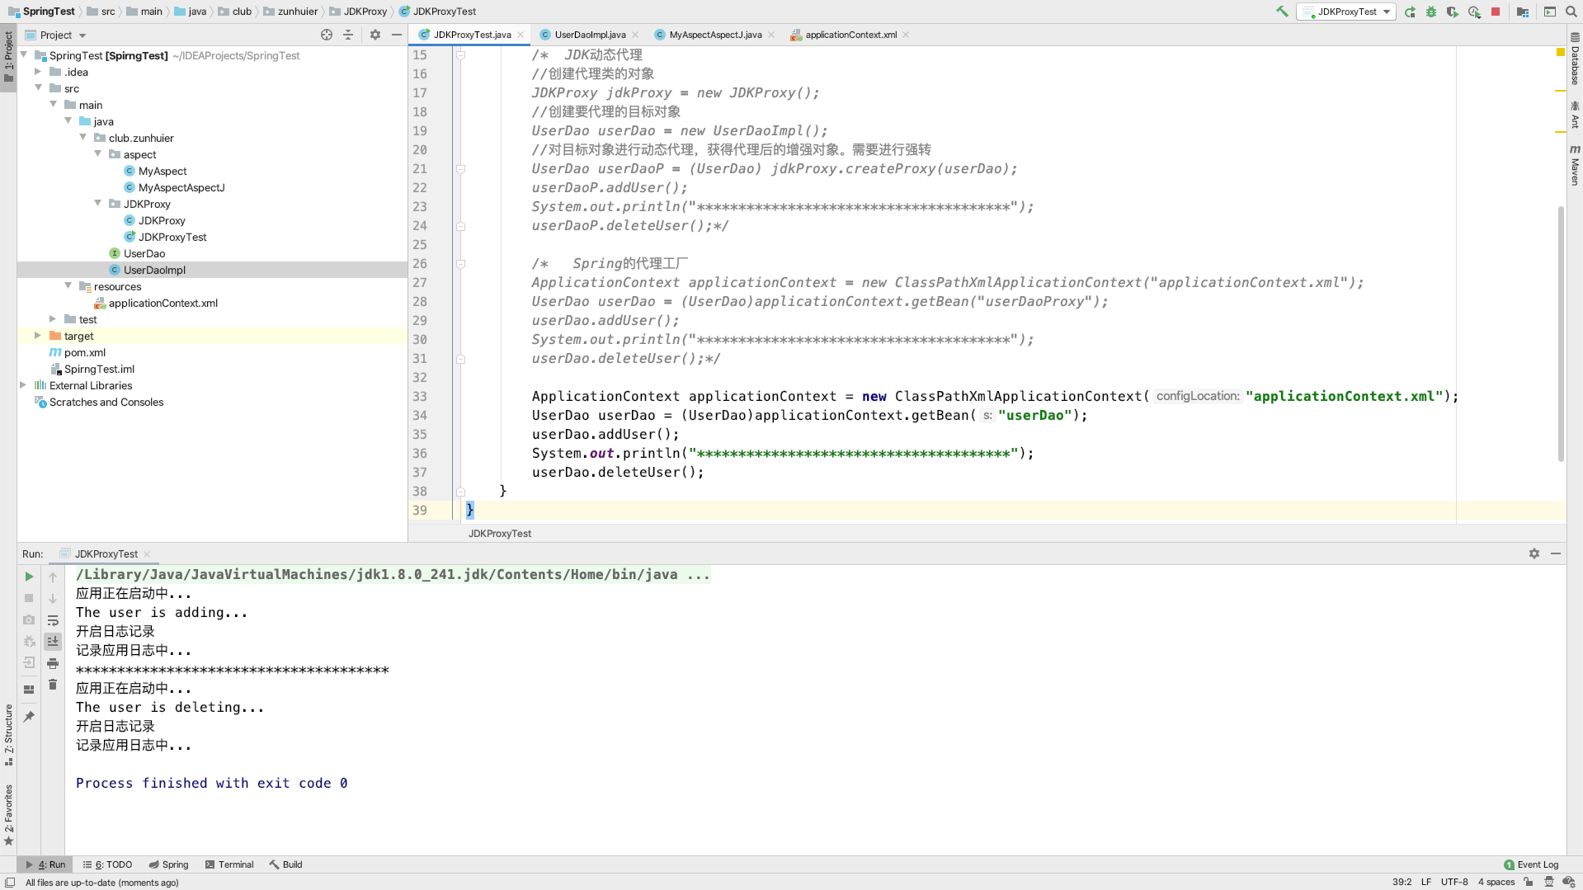Switch to the MyAspectAspectJ.java editor tab
Viewport: 1583px width, 890px height.
(x=715, y=35)
